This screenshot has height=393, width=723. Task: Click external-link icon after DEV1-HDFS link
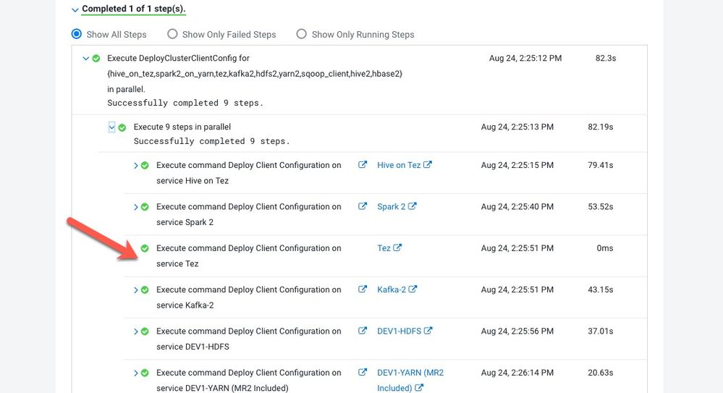tap(428, 331)
